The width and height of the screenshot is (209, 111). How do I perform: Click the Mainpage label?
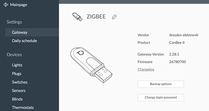(x=19, y=5)
